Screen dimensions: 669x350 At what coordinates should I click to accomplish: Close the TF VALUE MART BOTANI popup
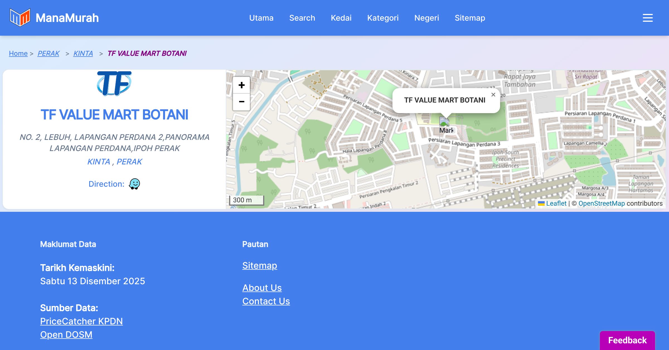(493, 95)
